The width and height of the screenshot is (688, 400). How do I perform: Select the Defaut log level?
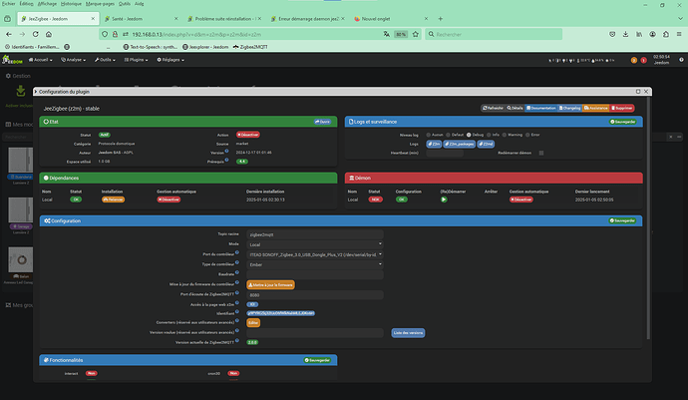[x=448, y=135]
